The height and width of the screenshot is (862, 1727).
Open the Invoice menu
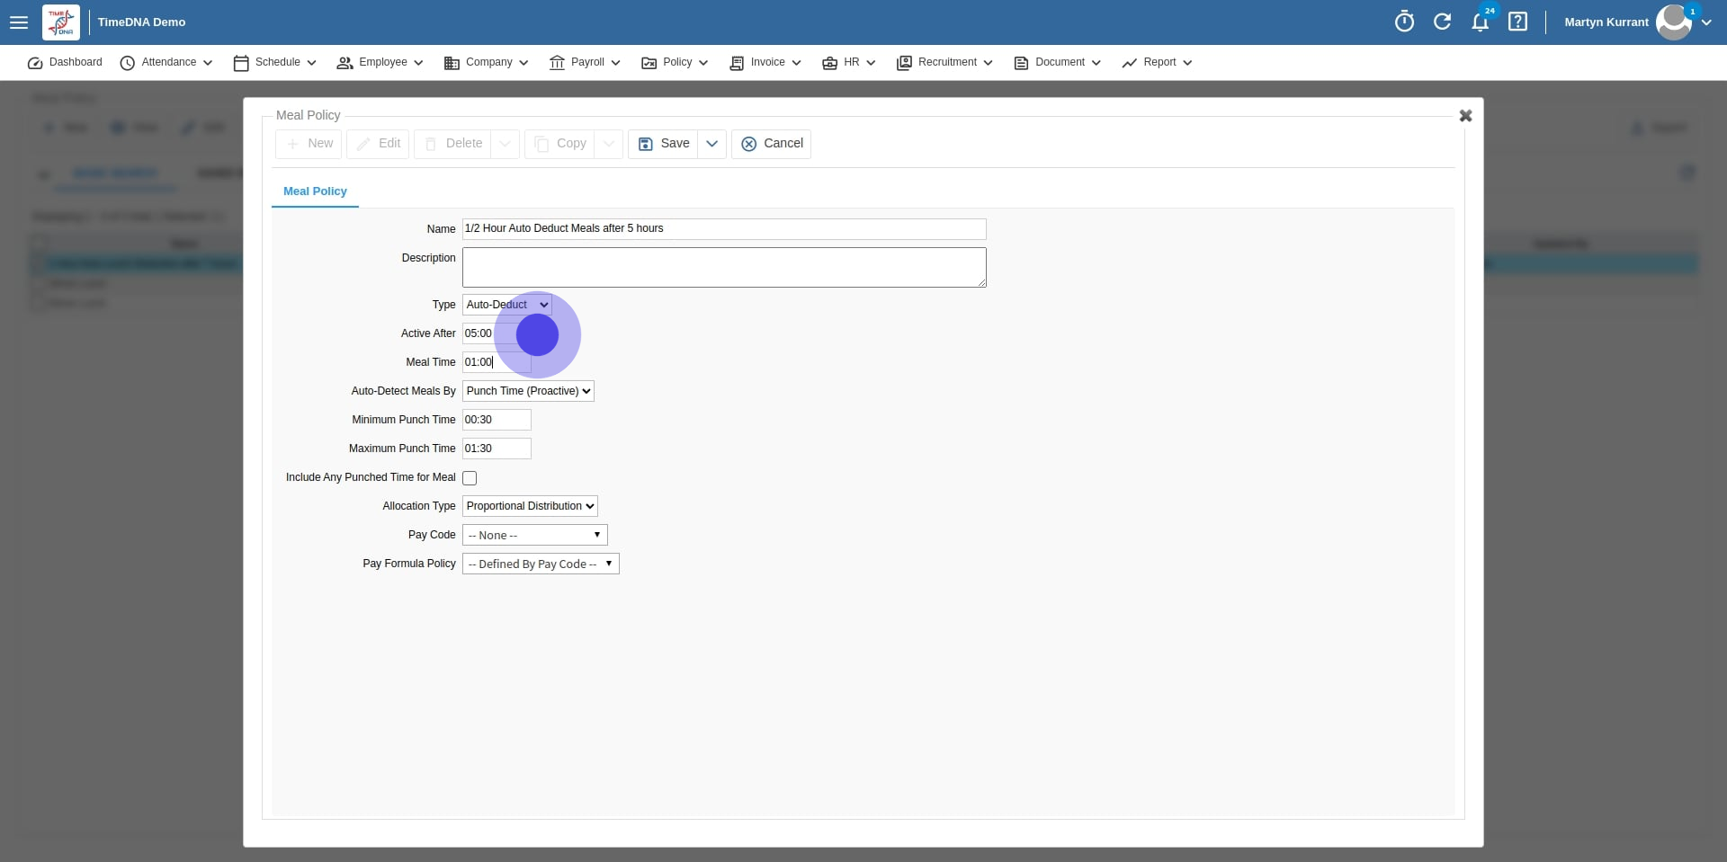tap(765, 63)
